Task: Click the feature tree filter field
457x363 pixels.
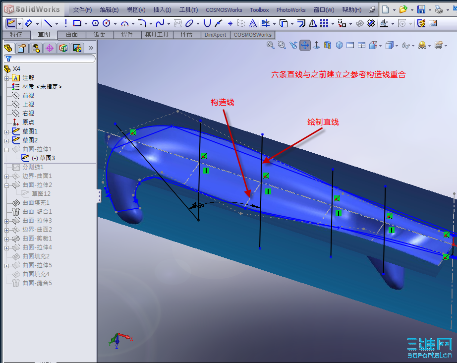Action: (x=50, y=59)
